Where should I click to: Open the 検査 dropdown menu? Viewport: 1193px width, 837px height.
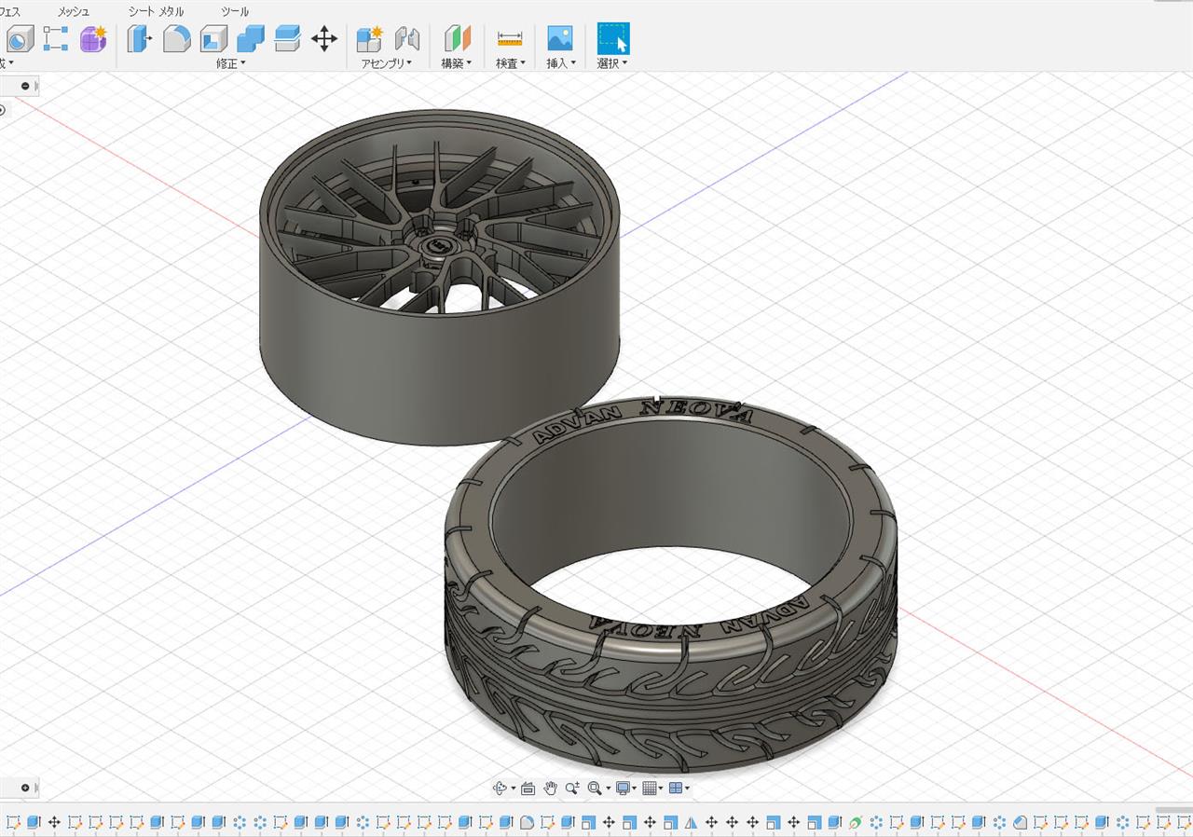(x=511, y=63)
